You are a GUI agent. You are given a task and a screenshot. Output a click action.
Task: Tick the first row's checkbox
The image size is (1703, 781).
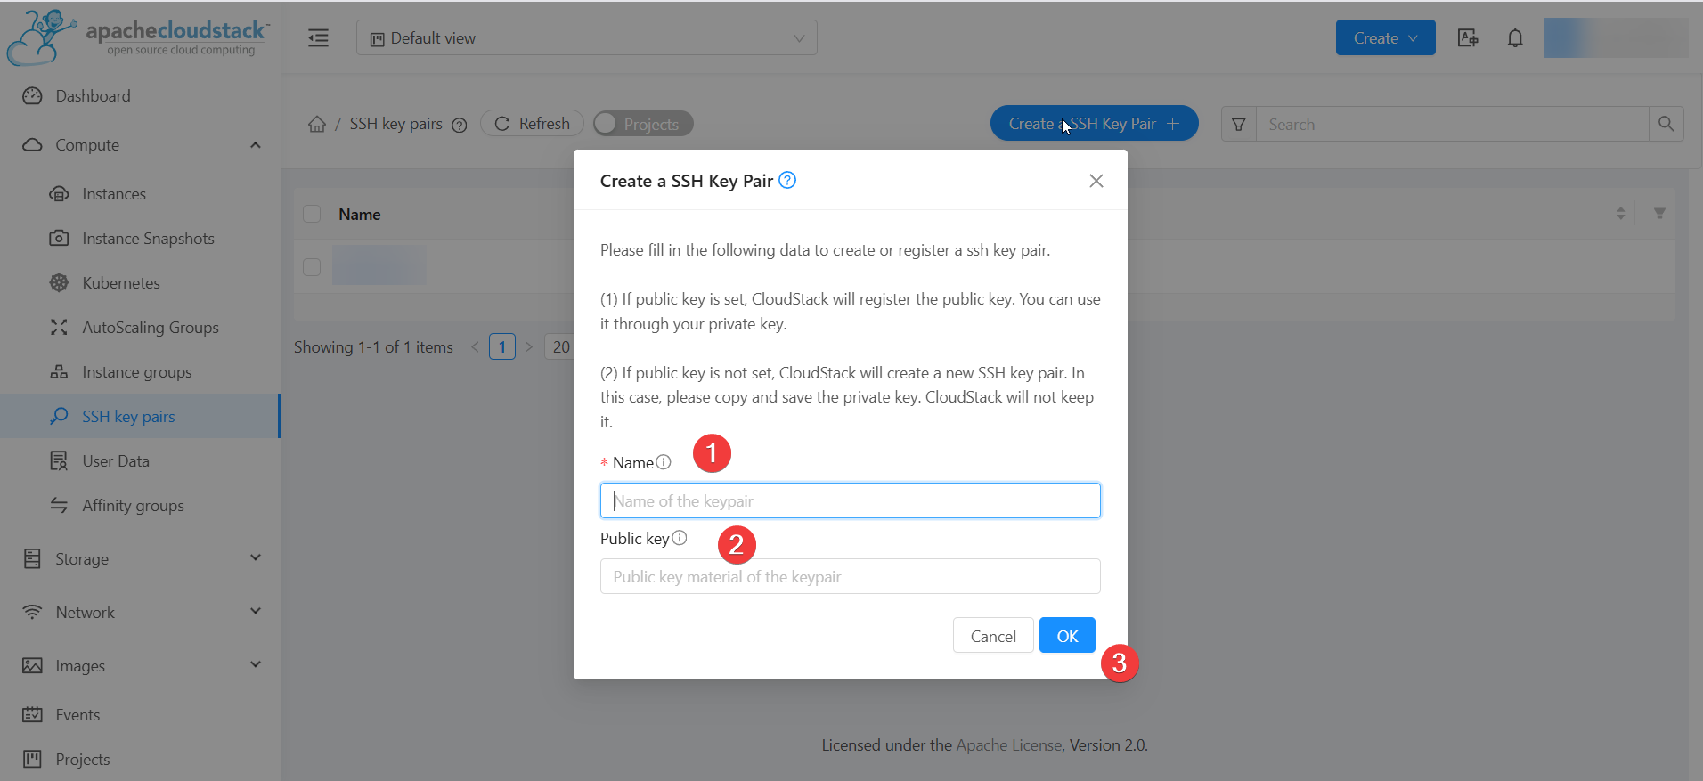point(312,266)
